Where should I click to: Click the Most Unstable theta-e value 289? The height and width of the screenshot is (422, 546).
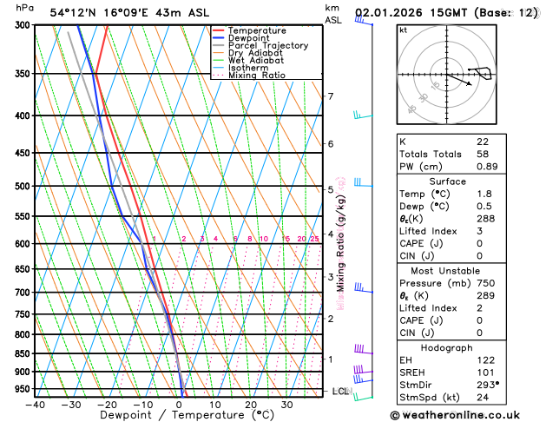click(486, 295)
